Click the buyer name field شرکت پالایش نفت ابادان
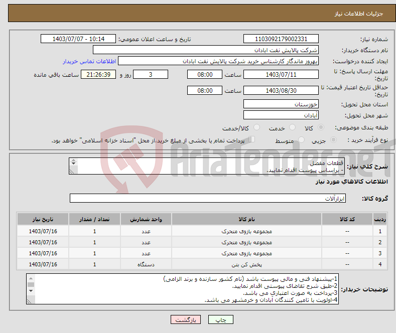The height and width of the screenshot is (333, 396). [x=206, y=50]
